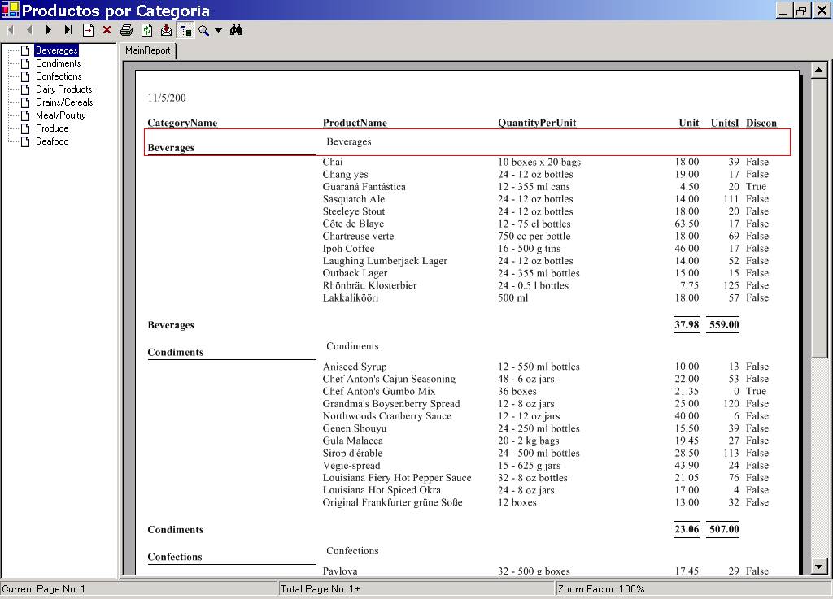This screenshot has width=833, height=599.
Task: Switch to the MainReport tab
Action: pos(148,50)
